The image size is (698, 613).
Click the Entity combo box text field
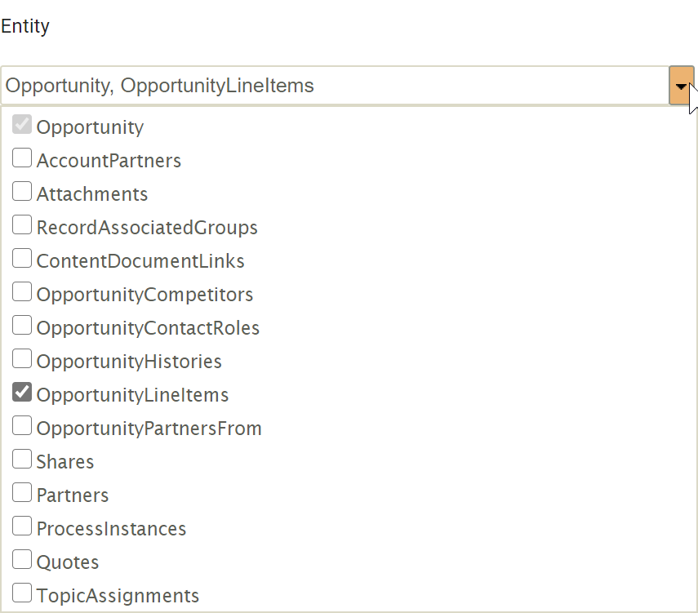click(335, 86)
